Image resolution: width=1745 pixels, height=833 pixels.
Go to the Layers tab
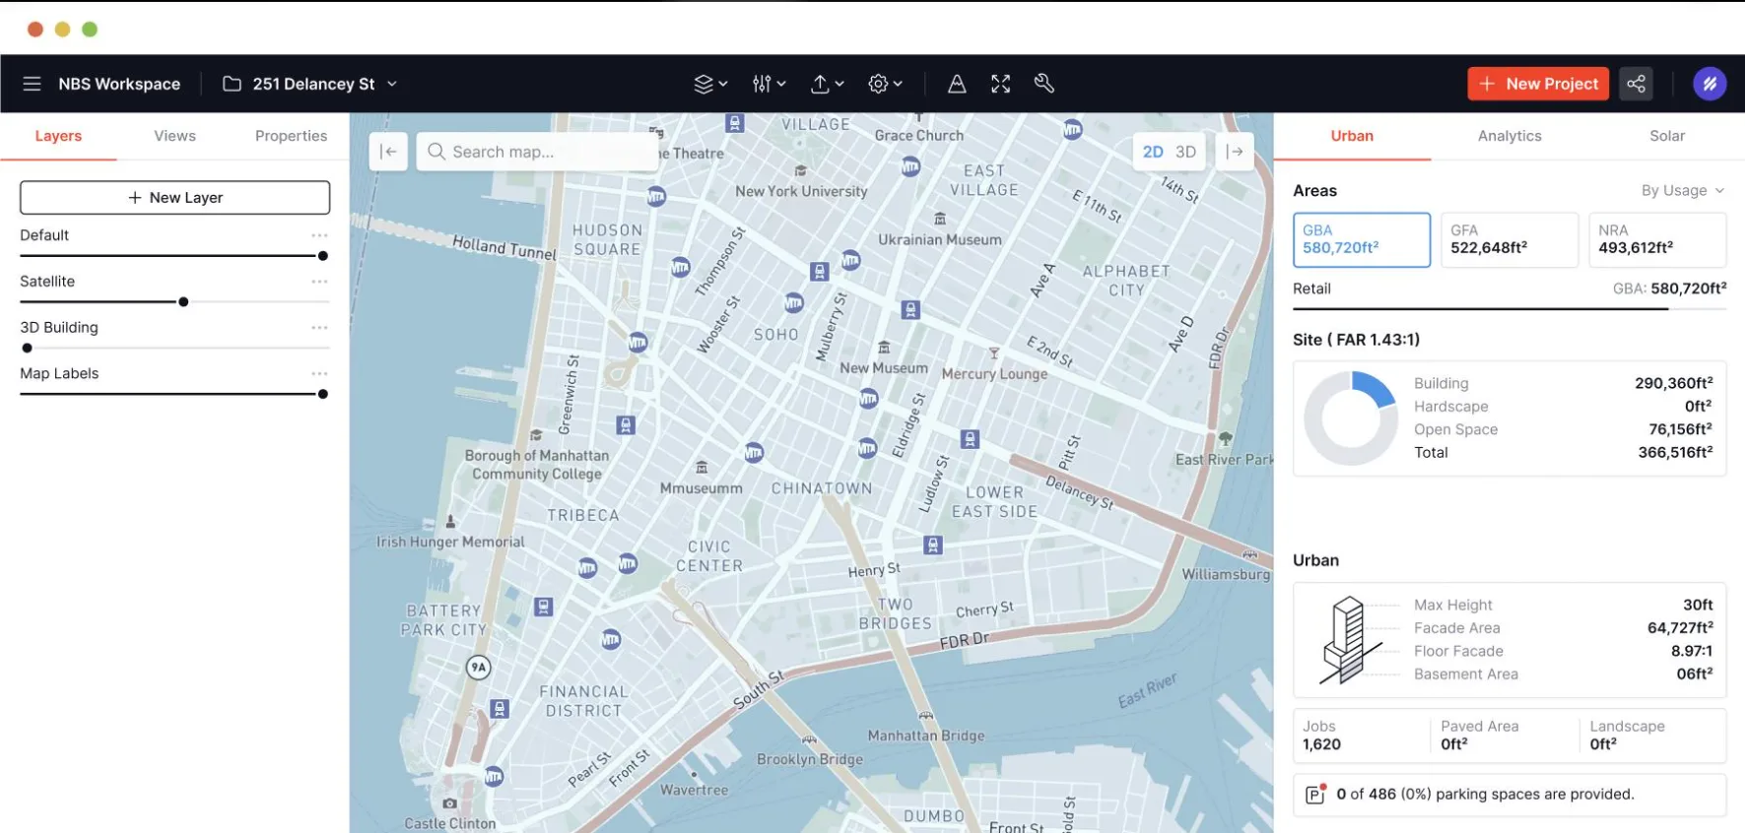click(58, 136)
